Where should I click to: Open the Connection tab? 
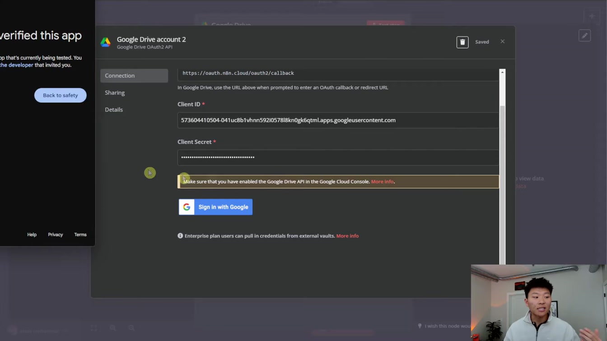click(134, 76)
